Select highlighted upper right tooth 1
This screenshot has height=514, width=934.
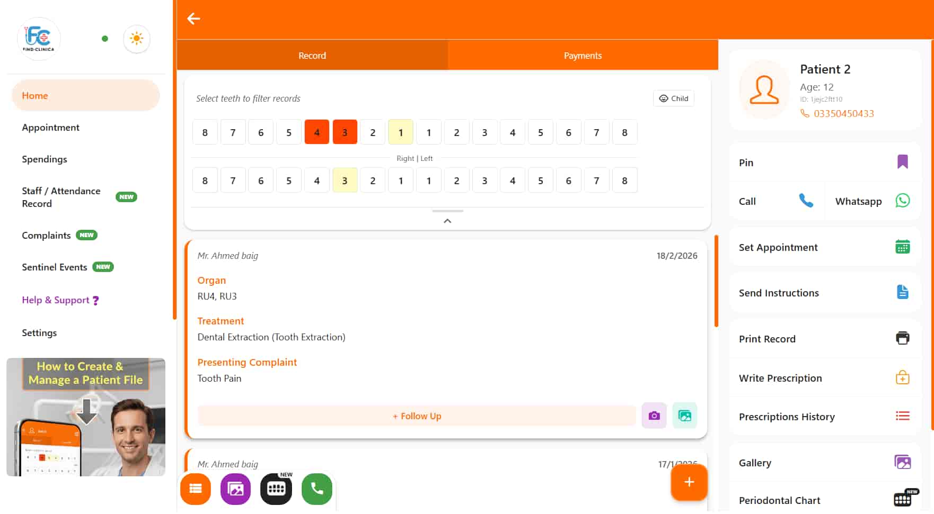point(401,132)
